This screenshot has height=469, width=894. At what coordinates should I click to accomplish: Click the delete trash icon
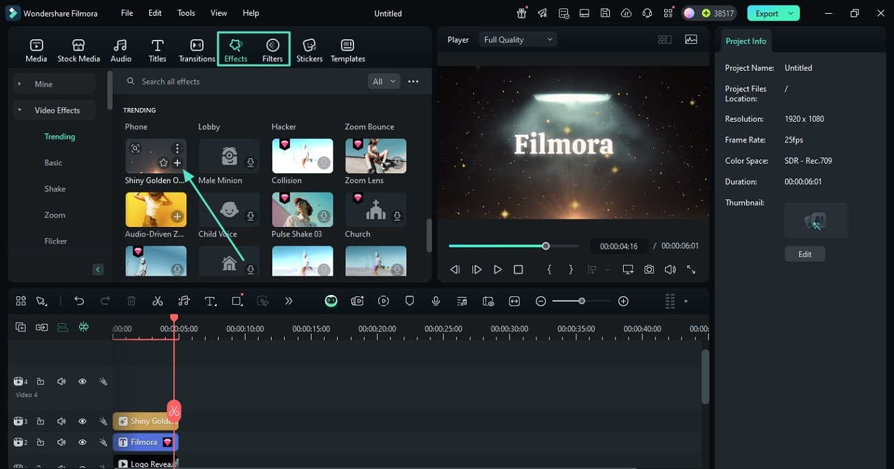[x=131, y=301]
